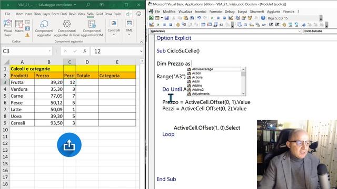337x189 pixels.
Task: Save the project with VBA floppy icon
Action: pyautogui.click(x=166, y=18)
